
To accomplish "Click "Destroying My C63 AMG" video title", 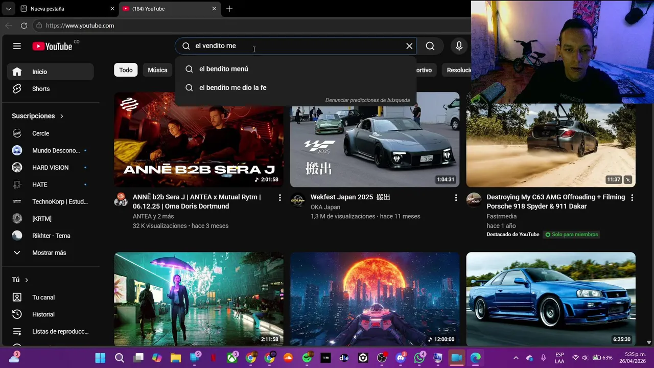I will [x=556, y=201].
